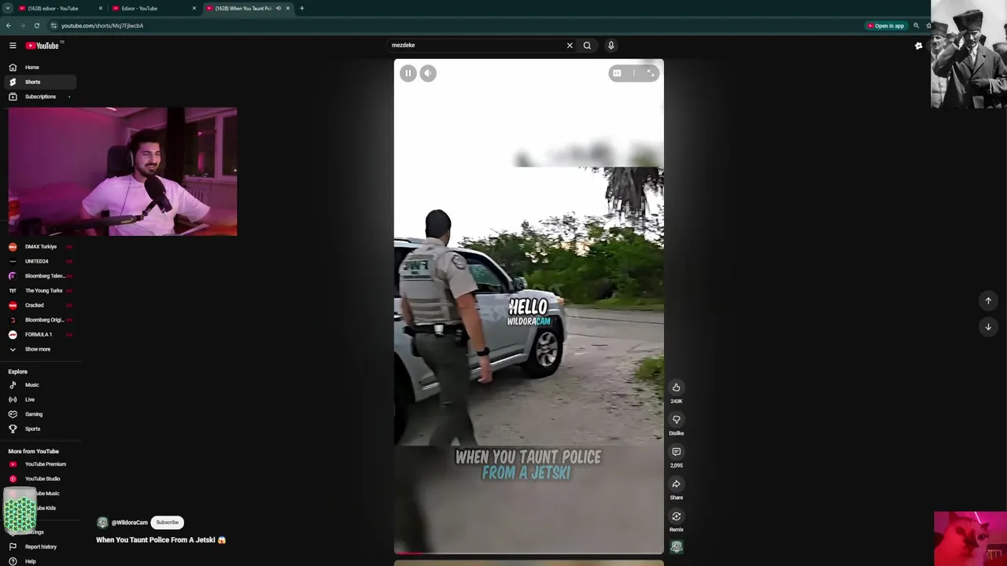
Task: Reload the page in the browser
Action: click(x=36, y=26)
